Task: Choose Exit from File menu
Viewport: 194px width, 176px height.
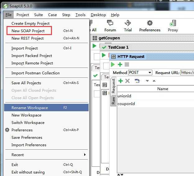Action: tap(46, 165)
